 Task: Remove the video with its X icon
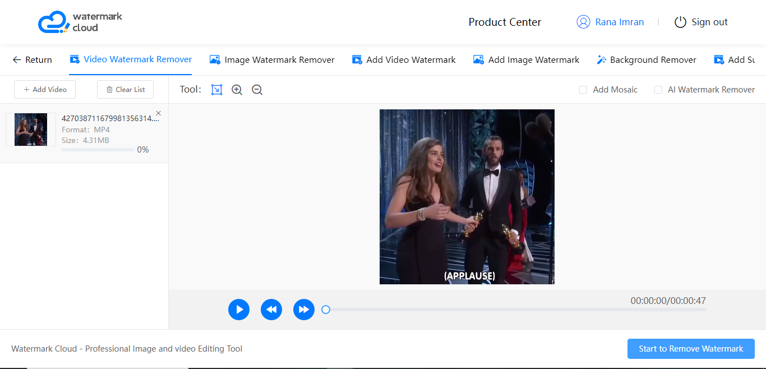159,113
